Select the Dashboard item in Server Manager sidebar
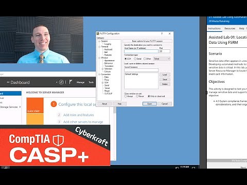Screen dimensions: 247x185 [11, 94]
